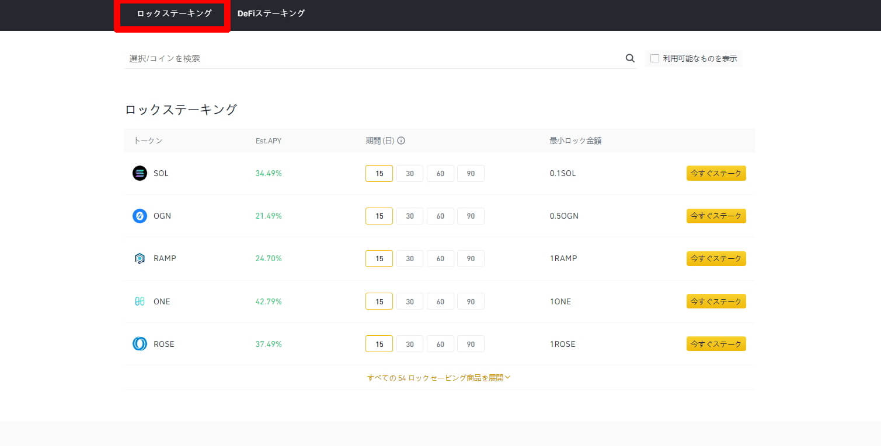Image resolution: width=881 pixels, height=446 pixels.
Task: Click 今すぐステーク for ROSE
Action: click(716, 344)
